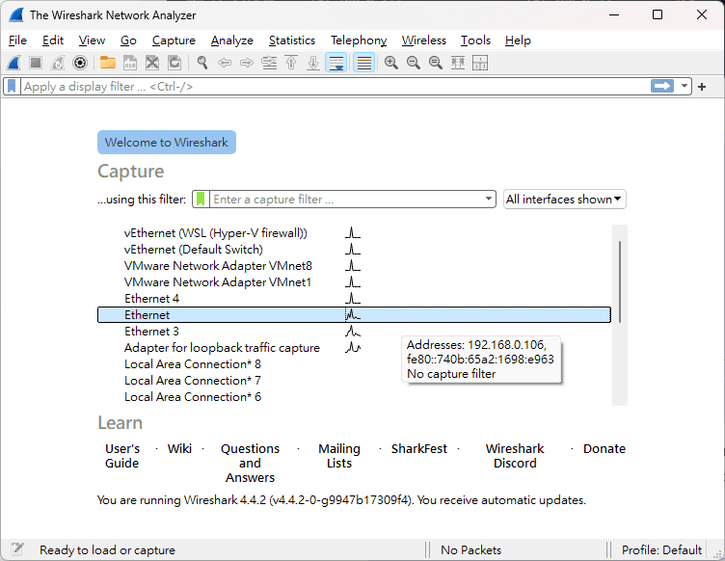This screenshot has width=725, height=561.
Task: Zoom out on packet text
Action: coord(414,63)
